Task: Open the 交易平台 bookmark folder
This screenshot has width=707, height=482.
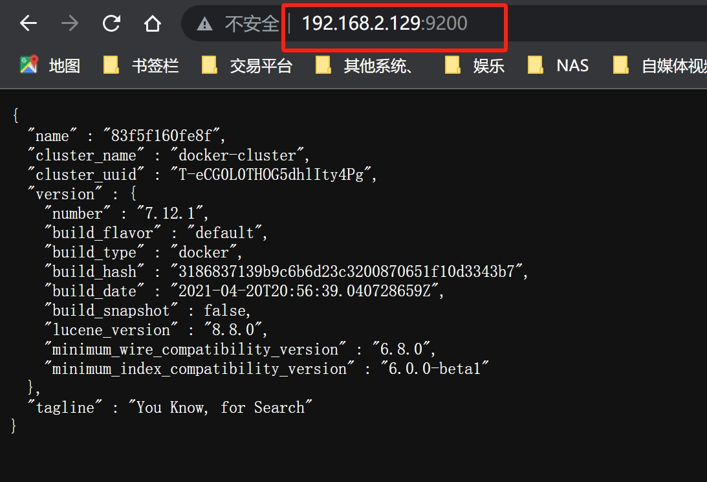Action: (x=247, y=66)
